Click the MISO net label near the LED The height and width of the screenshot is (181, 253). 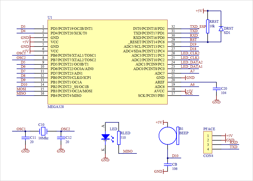(128, 151)
